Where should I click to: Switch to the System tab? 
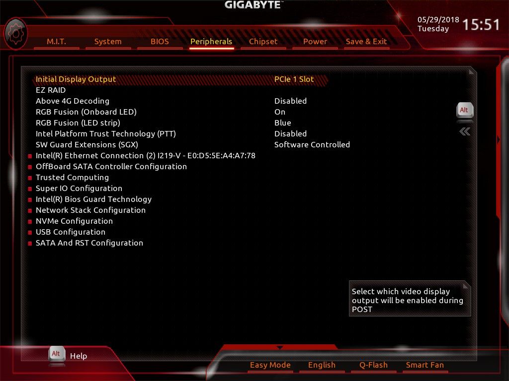[108, 42]
